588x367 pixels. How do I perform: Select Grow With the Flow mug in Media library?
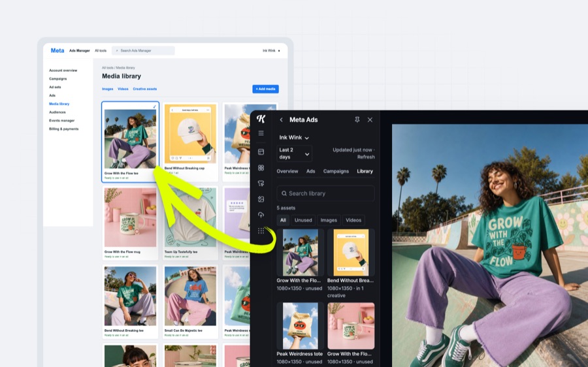[130, 223]
